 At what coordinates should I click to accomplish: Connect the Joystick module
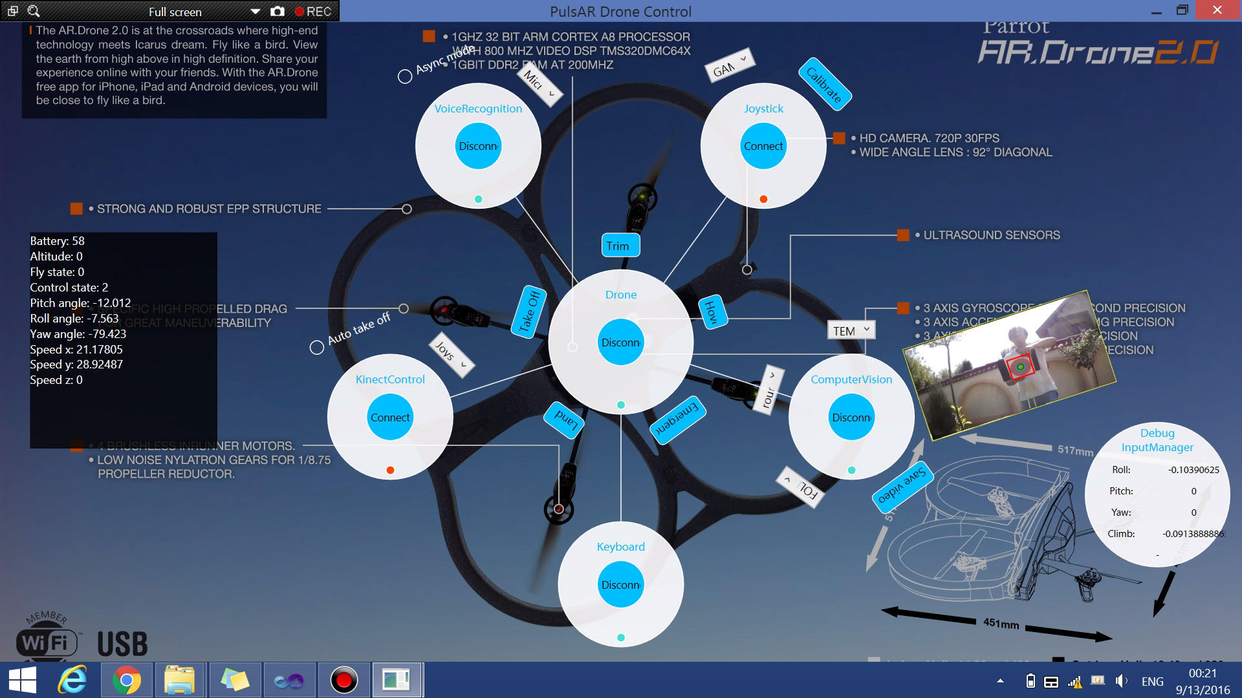click(x=763, y=146)
